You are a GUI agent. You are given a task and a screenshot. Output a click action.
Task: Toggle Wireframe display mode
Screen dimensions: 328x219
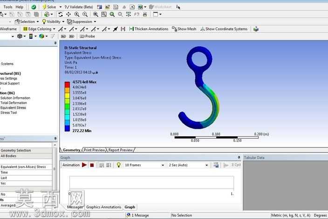[8, 29]
